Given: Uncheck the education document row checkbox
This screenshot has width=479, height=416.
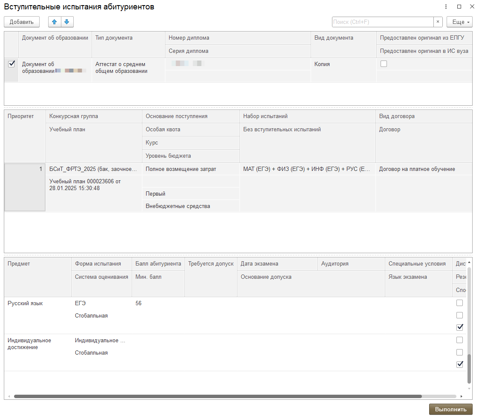Looking at the screenshot, I should point(12,64).
